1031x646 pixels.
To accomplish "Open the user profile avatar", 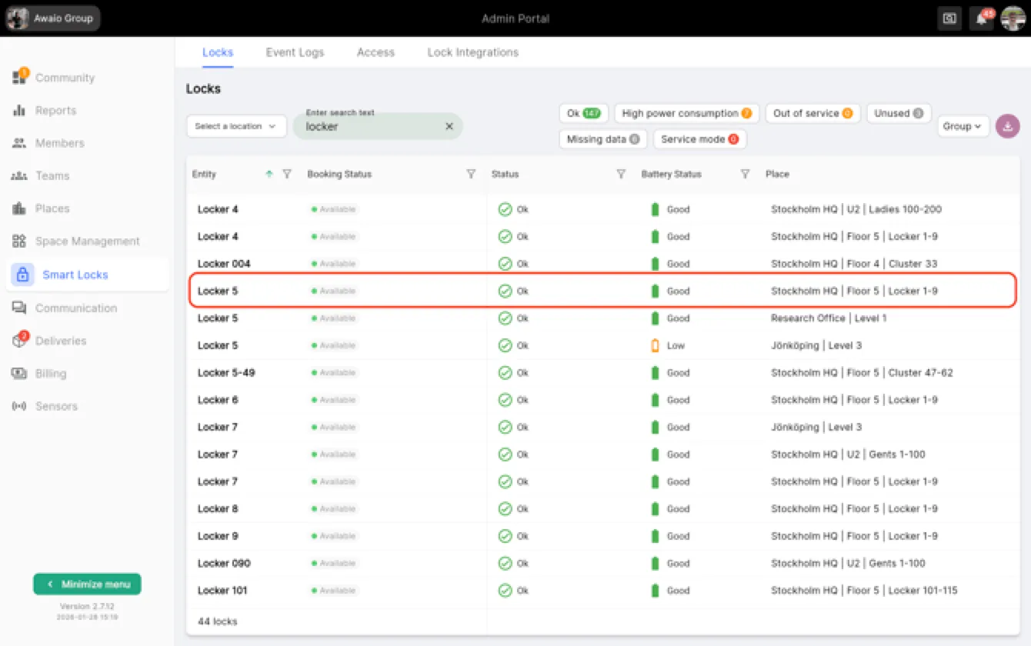I will pyautogui.click(x=1013, y=18).
